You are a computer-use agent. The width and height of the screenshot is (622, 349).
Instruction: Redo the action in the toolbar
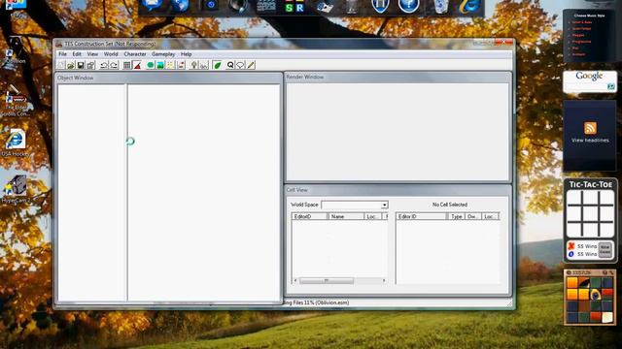click(x=114, y=65)
